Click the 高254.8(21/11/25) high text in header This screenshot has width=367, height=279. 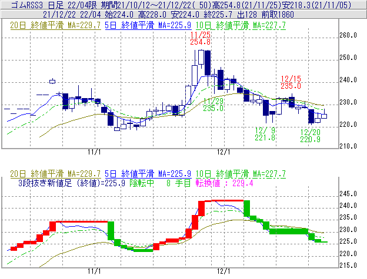click(246, 5)
